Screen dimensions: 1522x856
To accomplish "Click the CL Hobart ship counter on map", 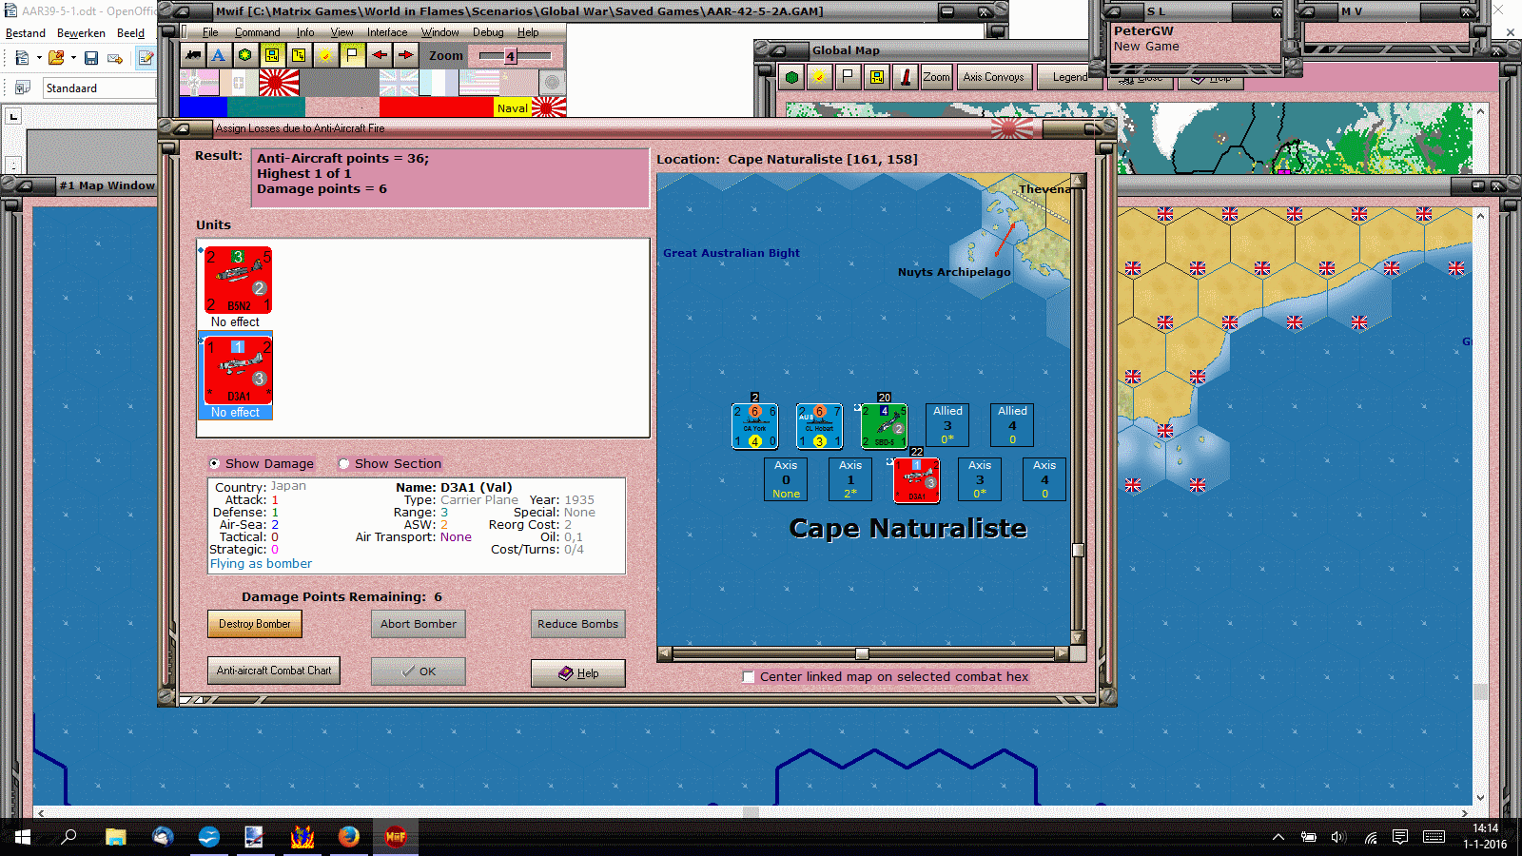I will click(x=819, y=426).
